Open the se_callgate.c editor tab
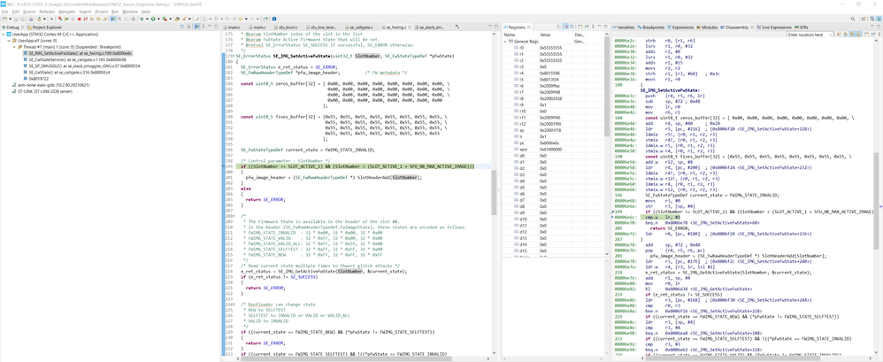883x362 pixels. pos(357,27)
